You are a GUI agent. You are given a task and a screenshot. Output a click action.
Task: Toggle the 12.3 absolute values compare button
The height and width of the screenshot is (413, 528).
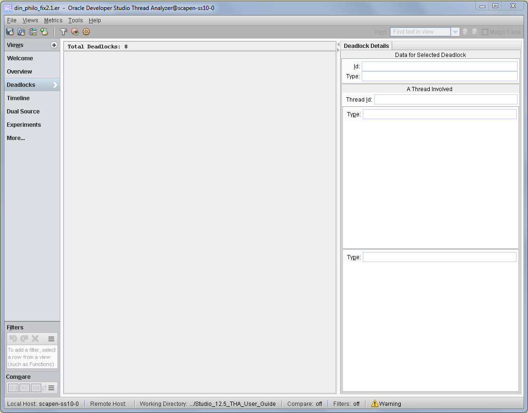tap(13, 388)
